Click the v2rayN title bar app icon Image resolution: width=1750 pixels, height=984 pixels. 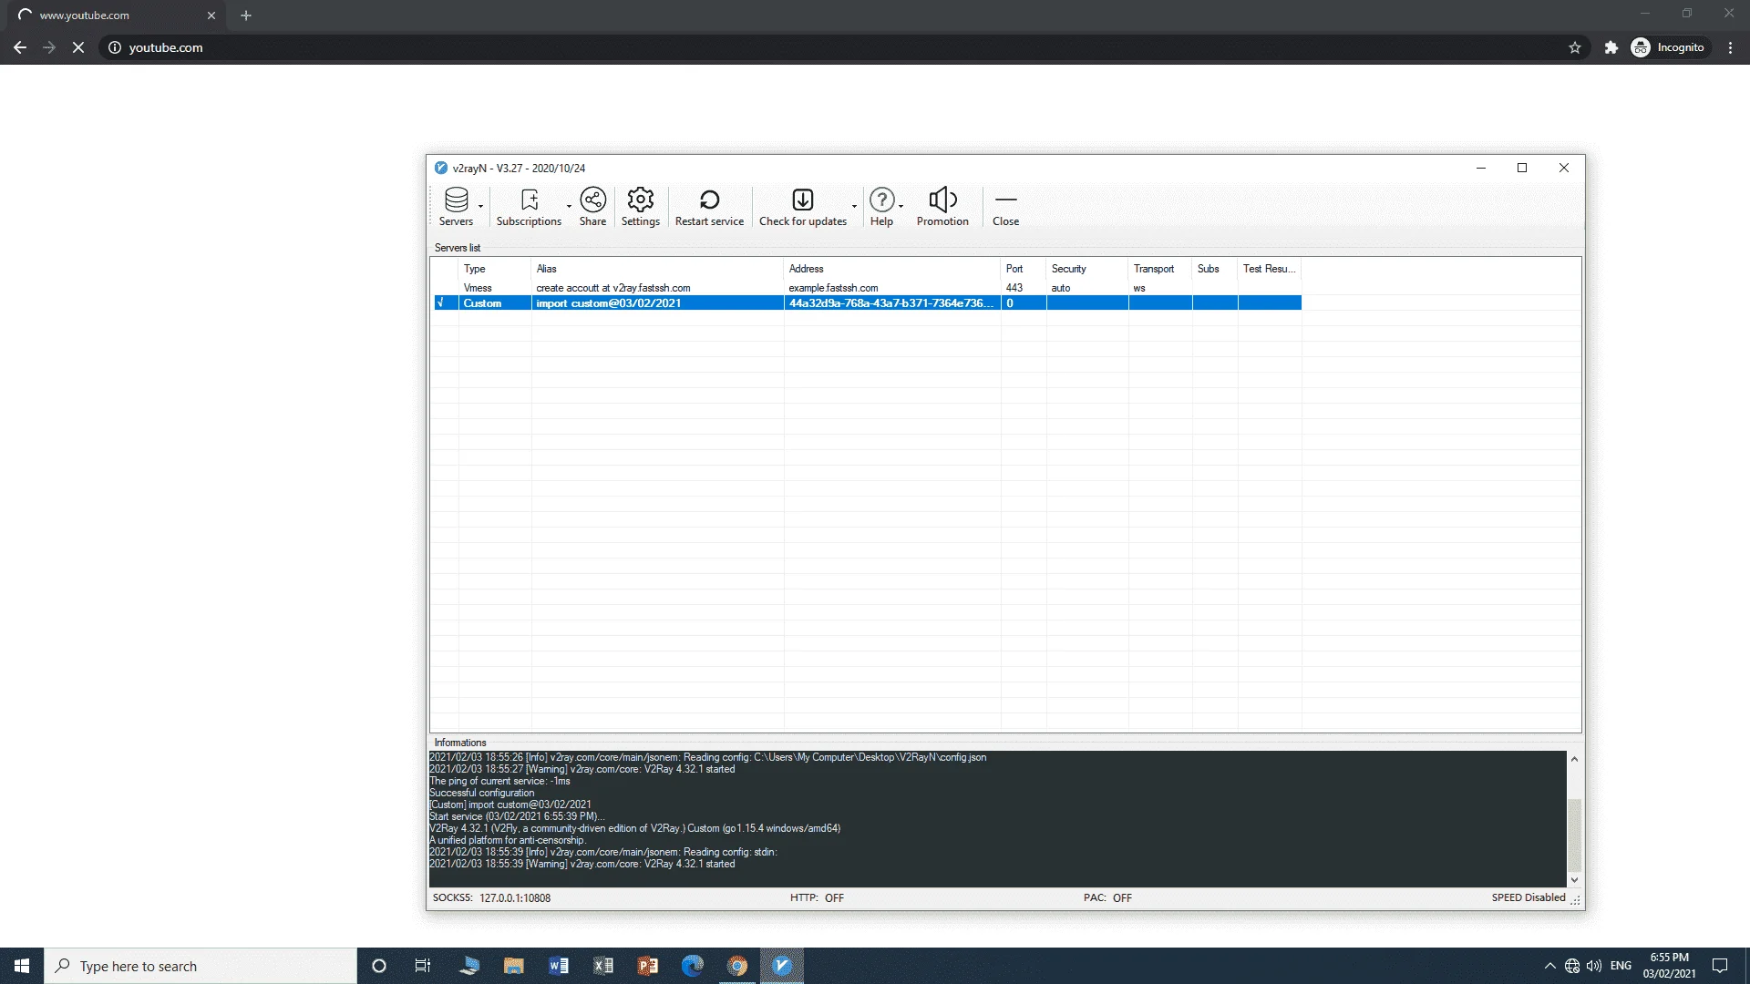pyautogui.click(x=441, y=168)
